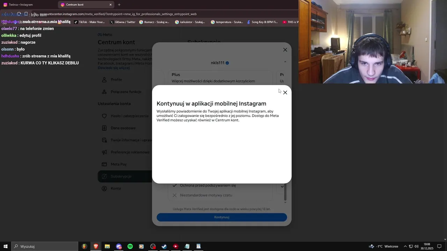This screenshot has height=251, width=447.
Task: Click the nkls111 account name
Action: [218, 63]
